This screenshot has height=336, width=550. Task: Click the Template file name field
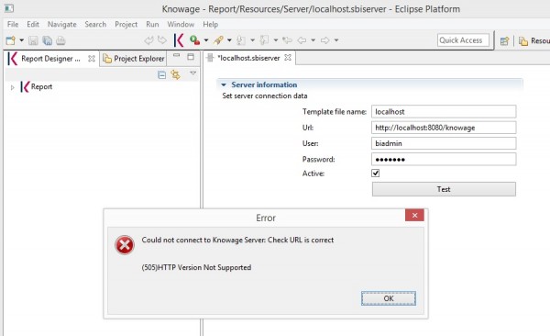(x=444, y=112)
